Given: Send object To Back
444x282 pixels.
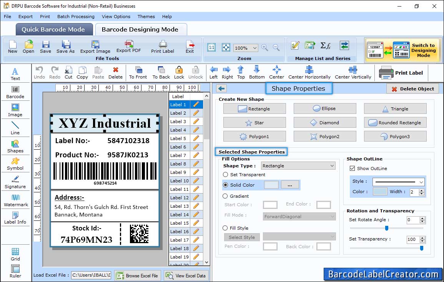Looking at the screenshot, I should 161,73.
